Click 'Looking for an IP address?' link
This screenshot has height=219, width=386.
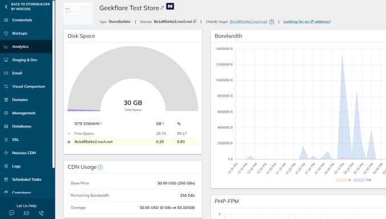tap(307, 22)
